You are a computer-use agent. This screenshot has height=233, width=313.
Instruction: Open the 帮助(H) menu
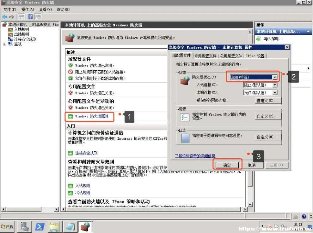coord(63,9)
